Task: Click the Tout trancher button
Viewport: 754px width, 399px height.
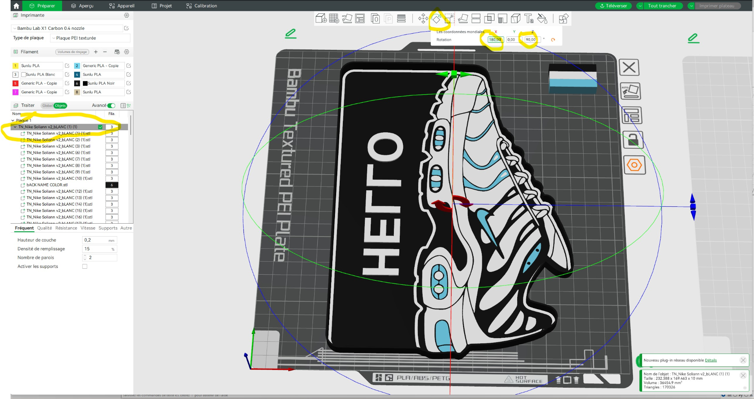Action: coord(662,6)
